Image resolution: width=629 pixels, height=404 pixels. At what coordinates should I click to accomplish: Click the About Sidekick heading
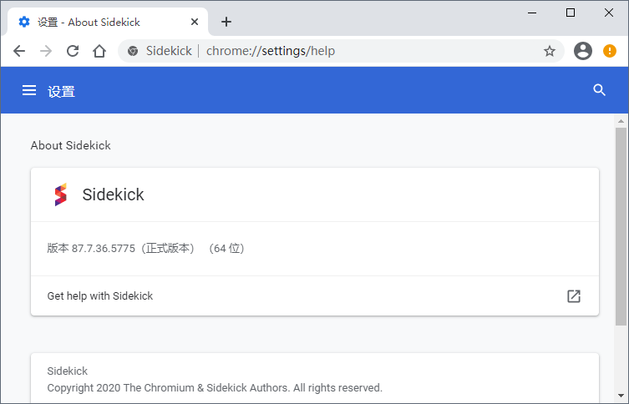click(x=71, y=145)
